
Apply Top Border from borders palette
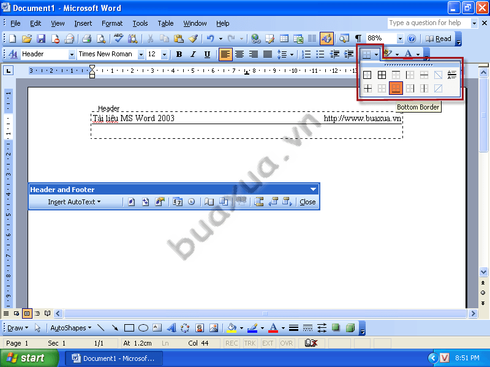(x=396, y=75)
